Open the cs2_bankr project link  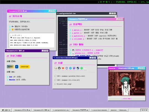click(78, 39)
